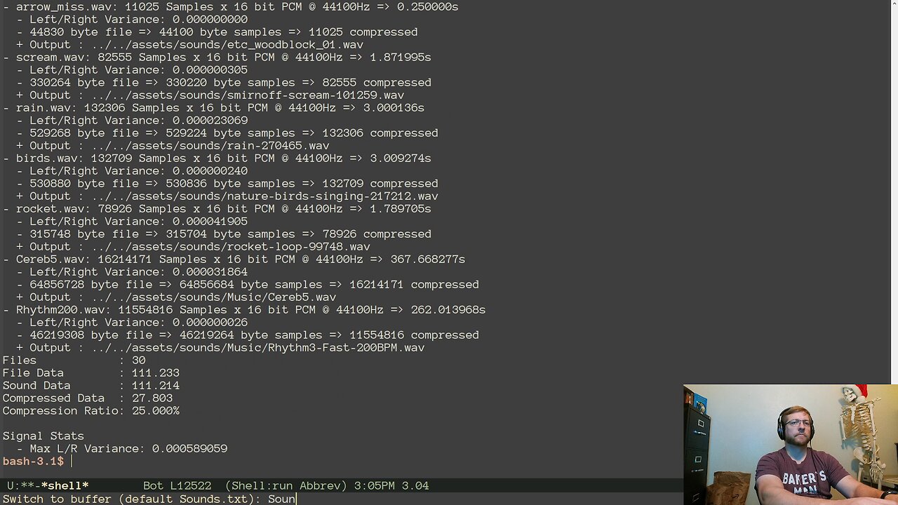Click the 'Signal Stats' heading
The image size is (898, 505).
click(x=43, y=436)
